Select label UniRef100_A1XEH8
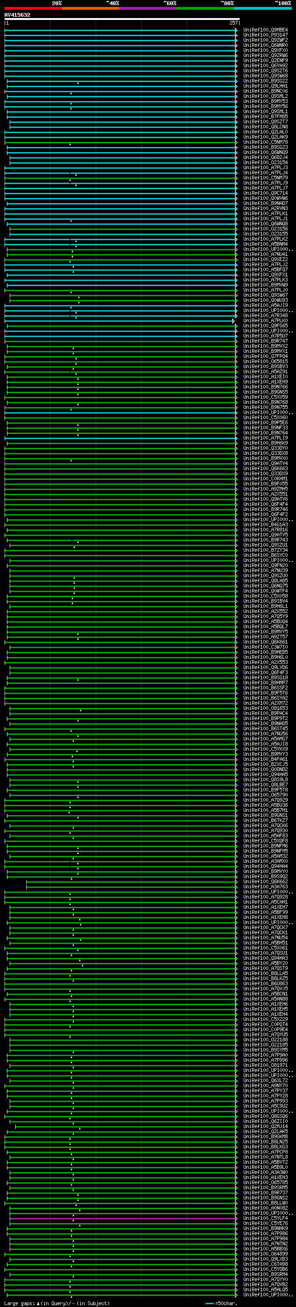Viewport: 296px width, 1307px height. pos(265,917)
